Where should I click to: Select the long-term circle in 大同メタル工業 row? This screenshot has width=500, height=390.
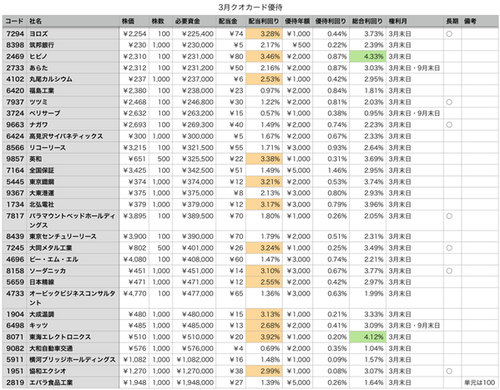pos(449,248)
